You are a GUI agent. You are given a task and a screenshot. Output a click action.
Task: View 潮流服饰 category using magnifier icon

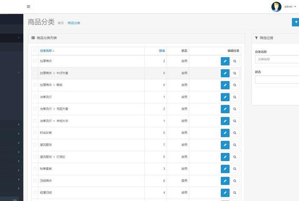(x=235, y=145)
